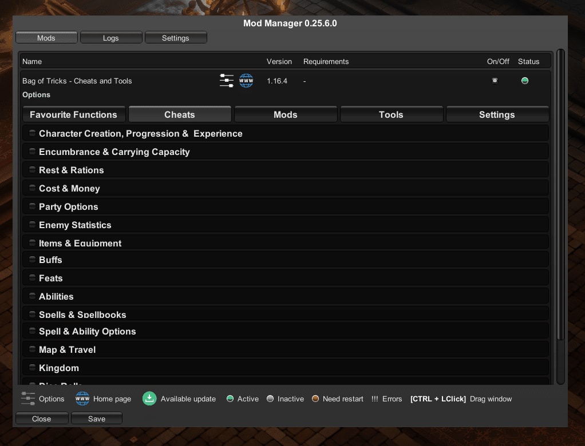Click the Options label under mod name
This screenshot has width=585, height=446.
36,95
